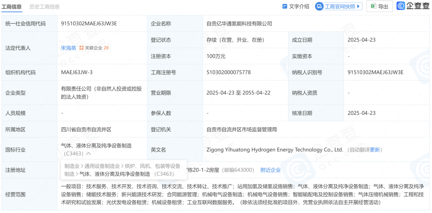Click 制造业 in industry breadcrumb tooltip
This screenshot has height=213, width=432.
coord(72,166)
